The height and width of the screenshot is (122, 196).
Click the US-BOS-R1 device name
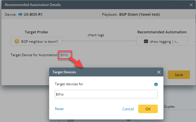click(x=33, y=15)
